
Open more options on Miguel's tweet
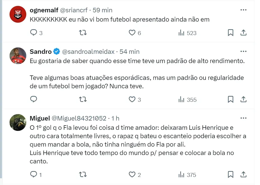pyautogui.click(x=243, y=118)
